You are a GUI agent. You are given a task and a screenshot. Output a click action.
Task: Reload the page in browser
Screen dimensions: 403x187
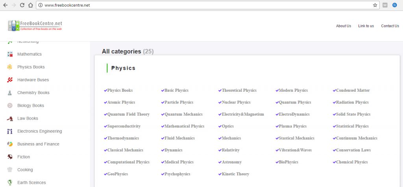22,5
